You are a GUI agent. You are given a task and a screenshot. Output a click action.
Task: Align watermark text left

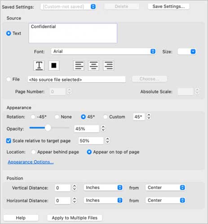pyautogui.click(x=79, y=65)
